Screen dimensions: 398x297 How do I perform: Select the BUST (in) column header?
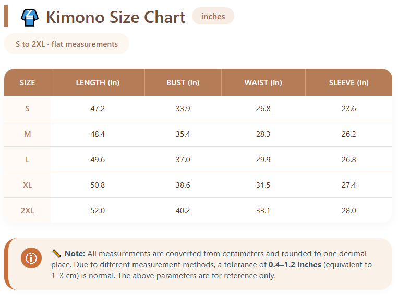pyautogui.click(x=183, y=83)
